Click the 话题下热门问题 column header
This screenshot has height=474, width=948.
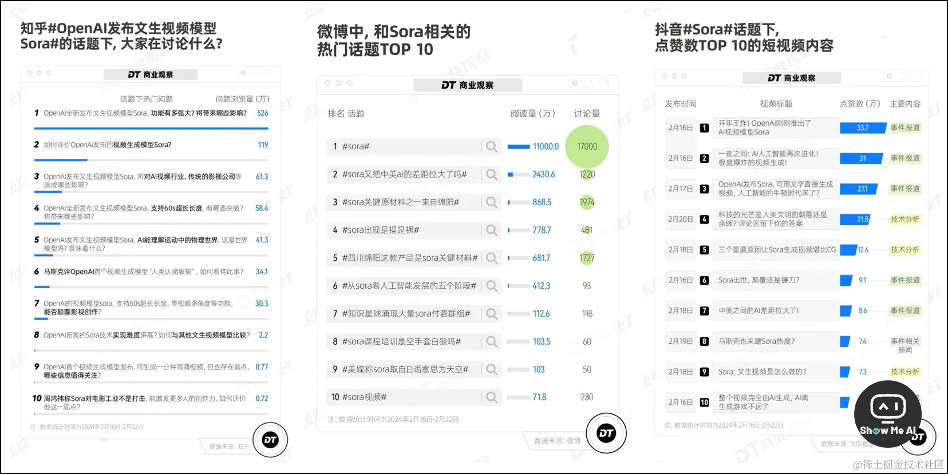point(147,99)
